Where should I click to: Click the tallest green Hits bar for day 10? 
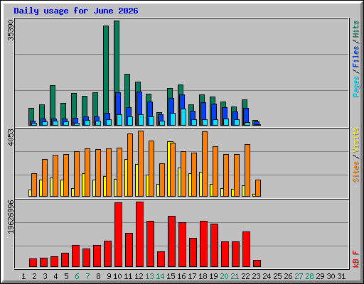(117, 57)
